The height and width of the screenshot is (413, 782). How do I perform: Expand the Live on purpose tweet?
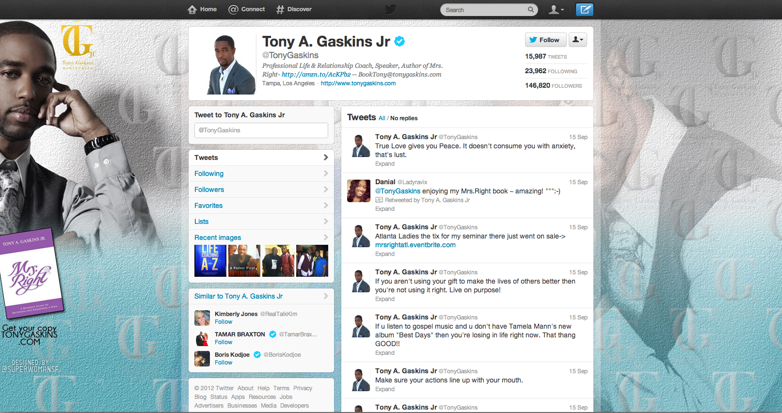[x=385, y=299]
